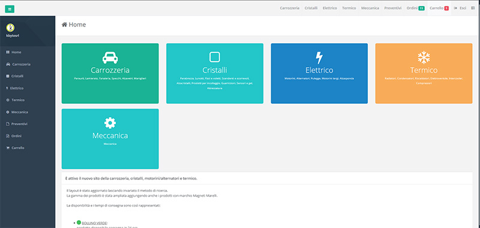Click 'Il layout è stato aggiornato' text line
The height and width of the screenshot is (228, 480).
(117, 191)
